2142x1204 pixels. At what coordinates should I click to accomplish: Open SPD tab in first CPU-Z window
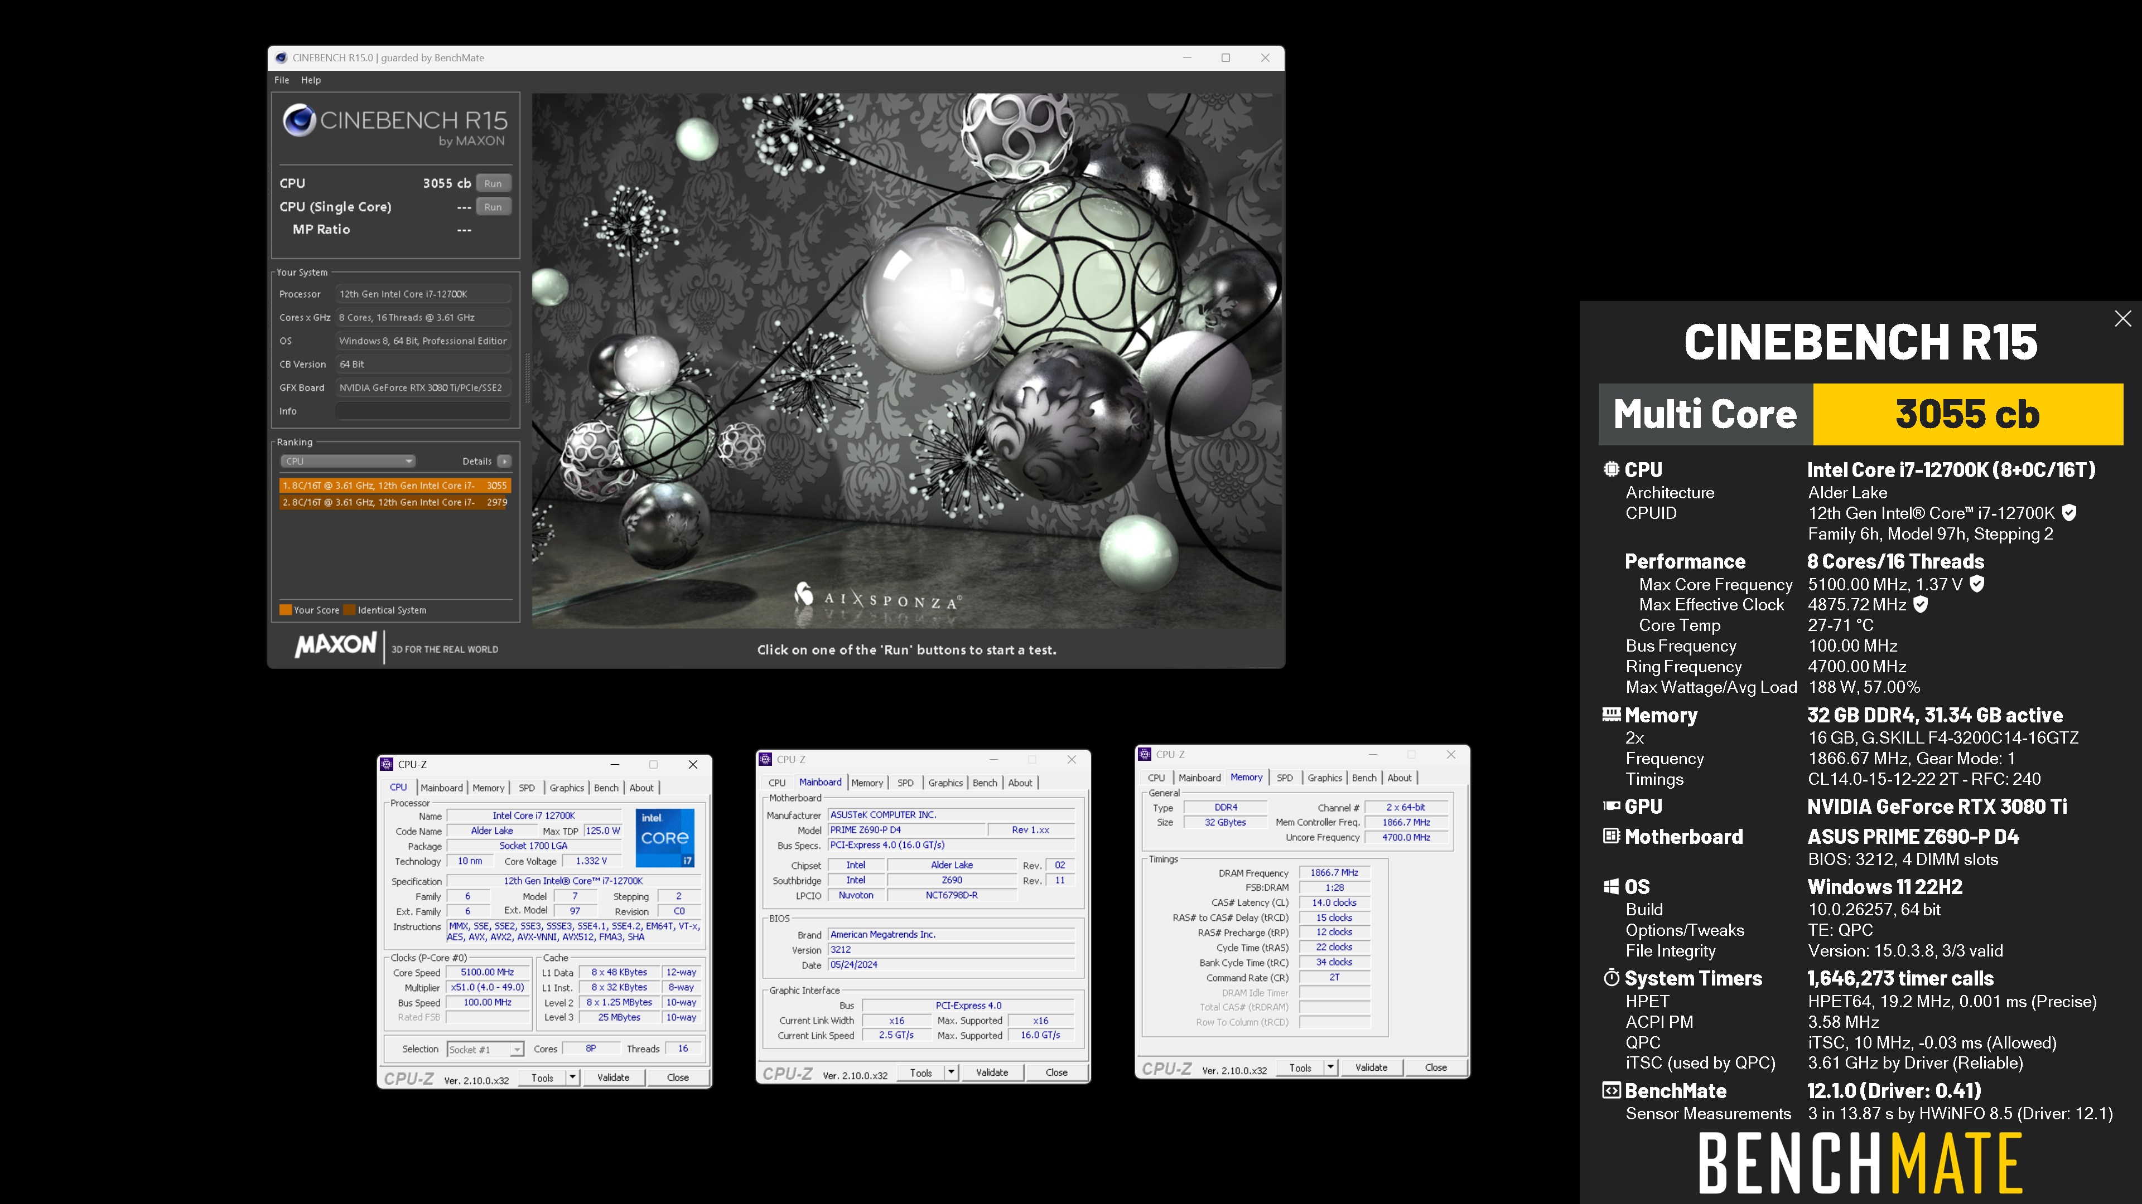[x=527, y=788]
